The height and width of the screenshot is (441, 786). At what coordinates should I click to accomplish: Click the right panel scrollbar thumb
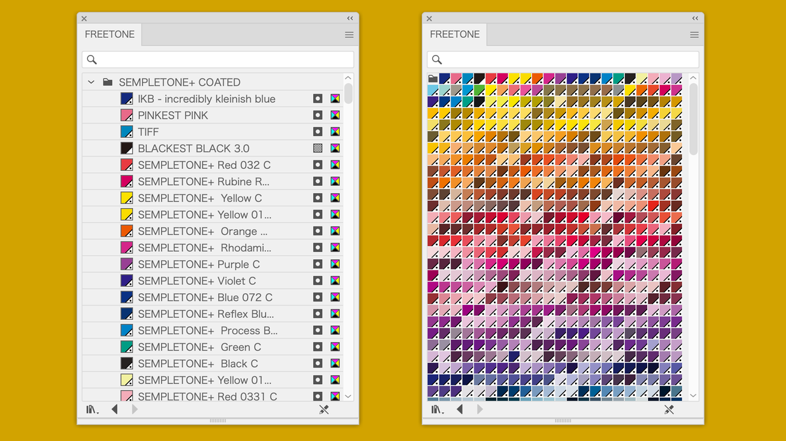coord(694,119)
